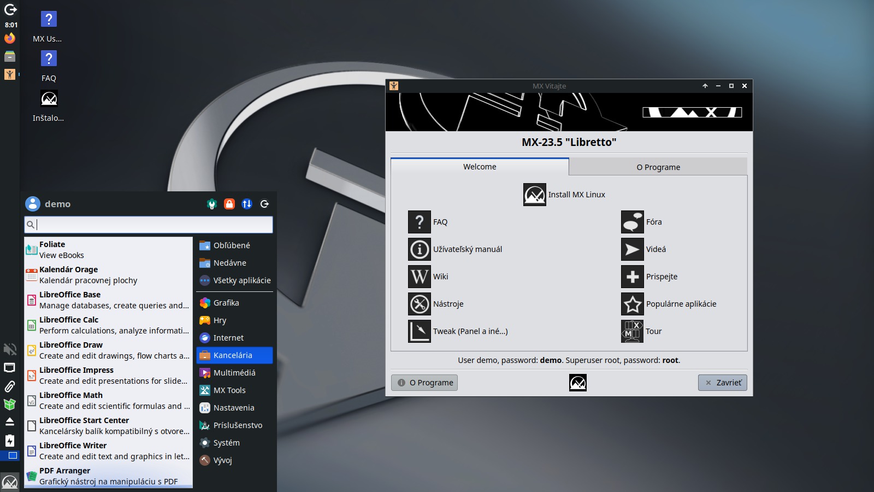Screen dimensions: 874x492
Task: Select the Obľúbené category
Action: coord(235,245)
